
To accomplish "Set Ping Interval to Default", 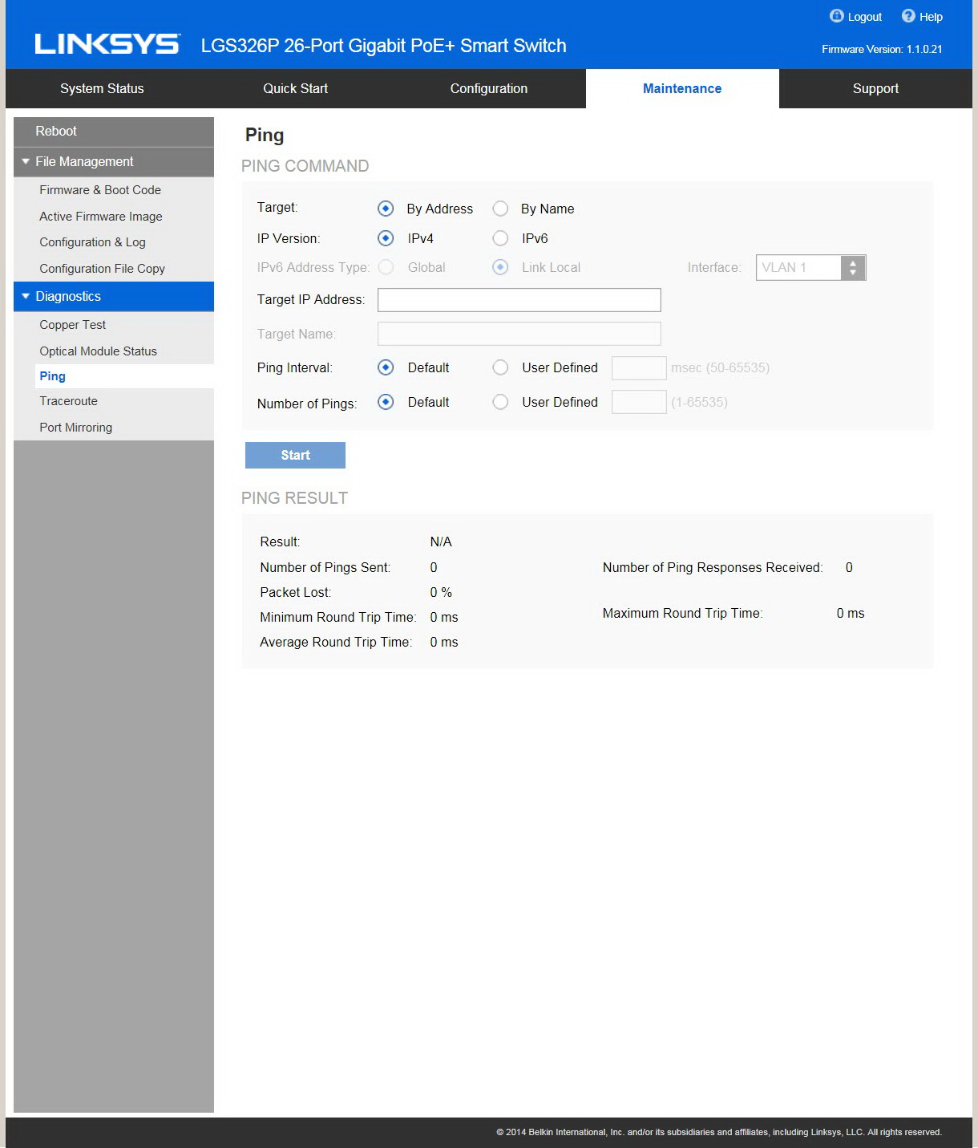I will pyautogui.click(x=386, y=367).
